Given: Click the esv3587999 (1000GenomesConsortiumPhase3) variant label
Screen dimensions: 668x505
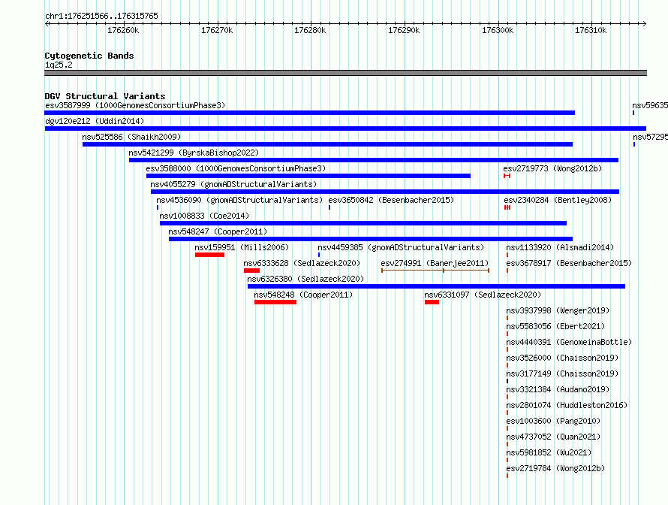Looking at the screenshot, I should click(x=135, y=105).
